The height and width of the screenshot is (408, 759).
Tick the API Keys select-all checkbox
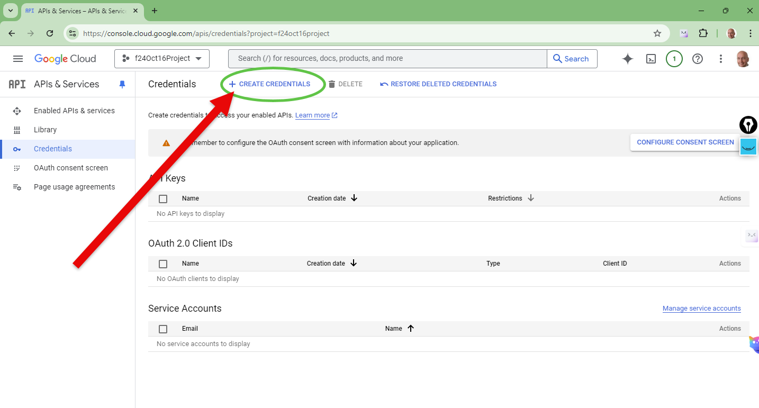(163, 199)
